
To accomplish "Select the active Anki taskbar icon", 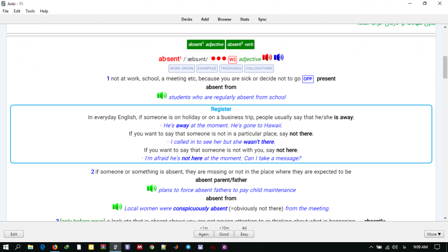I will coord(116,247).
